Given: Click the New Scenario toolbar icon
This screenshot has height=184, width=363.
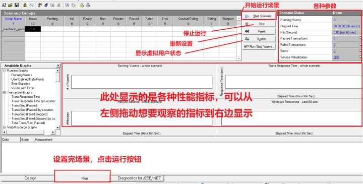Looking at the screenshot, I should (4, 5).
